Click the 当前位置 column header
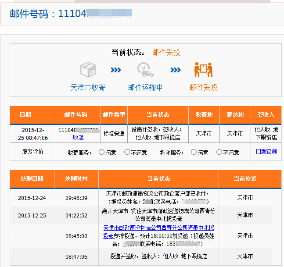 click(245, 179)
